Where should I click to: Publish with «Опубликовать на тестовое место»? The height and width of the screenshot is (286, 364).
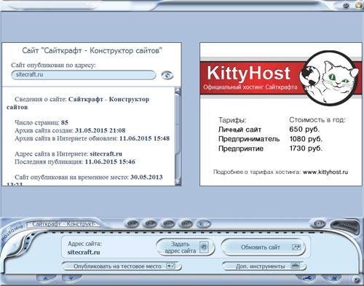tap(122, 266)
